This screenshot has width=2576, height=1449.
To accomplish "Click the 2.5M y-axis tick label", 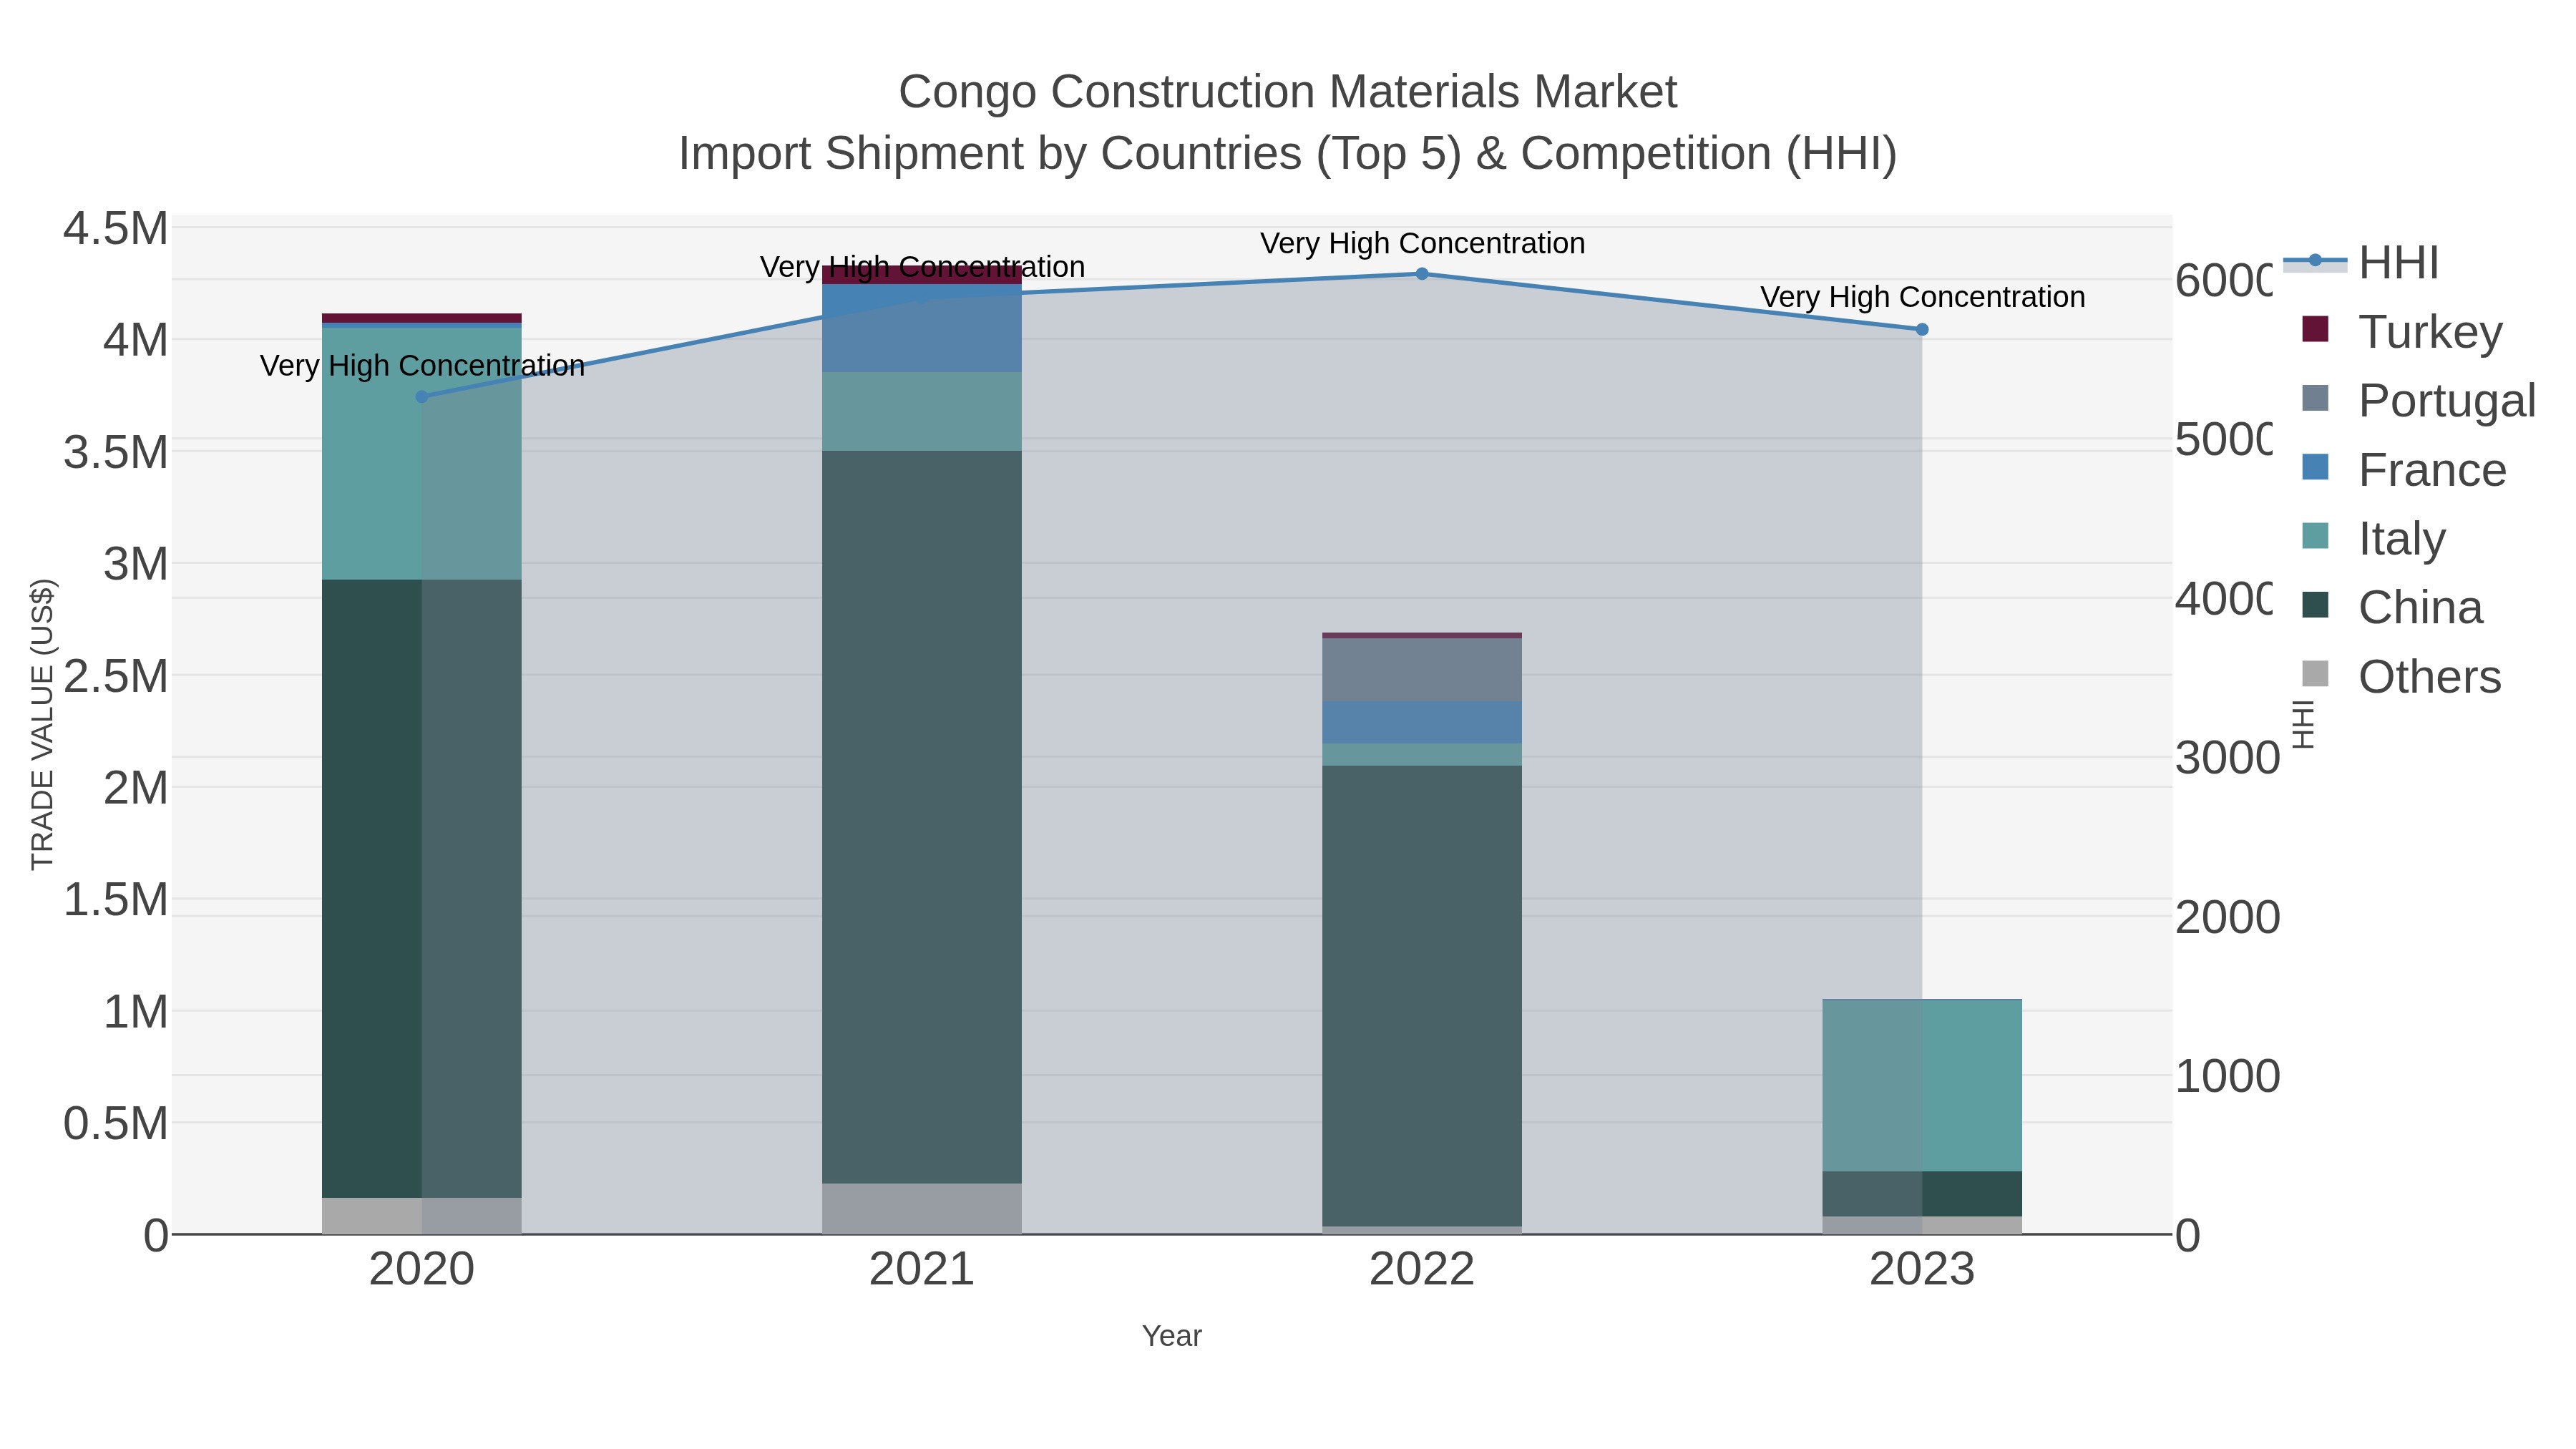I will (116, 677).
